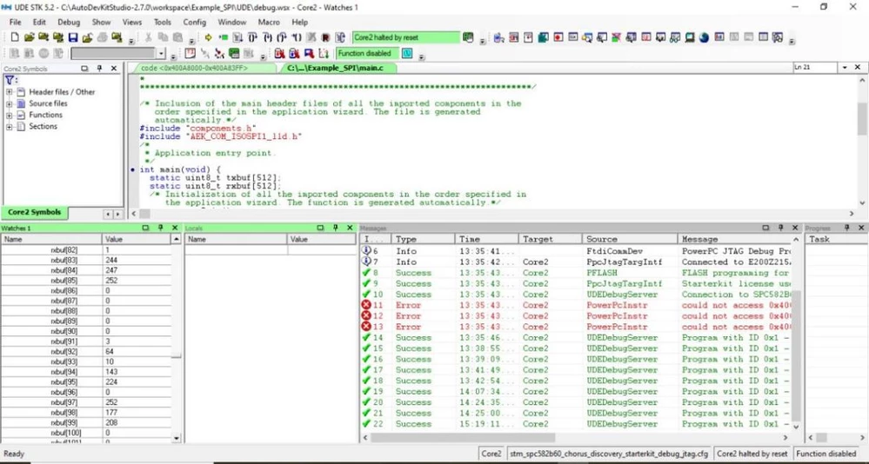Image resolution: width=869 pixels, height=464 pixels.
Task: Close the Locals panel
Action: coord(350,228)
